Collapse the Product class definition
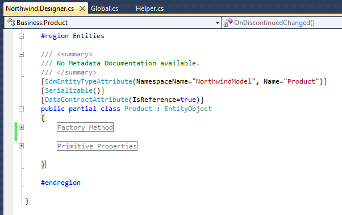This screenshot has height=215, width=342. [x=21, y=109]
